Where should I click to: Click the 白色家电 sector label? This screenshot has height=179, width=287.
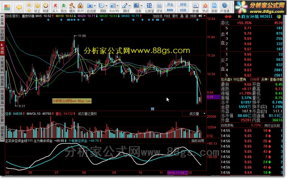click(227, 126)
